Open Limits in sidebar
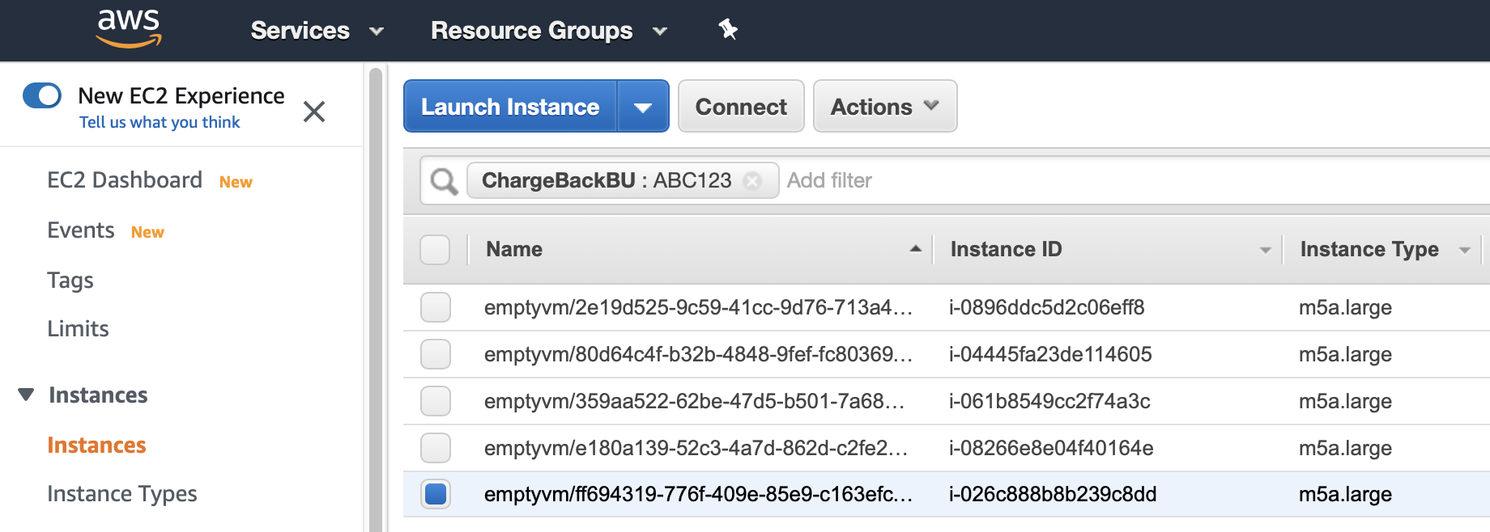The height and width of the screenshot is (532, 1490). pyautogui.click(x=78, y=329)
